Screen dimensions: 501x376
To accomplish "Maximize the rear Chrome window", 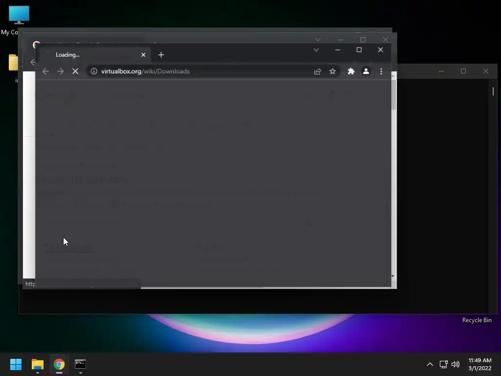I will click(363, 40).
